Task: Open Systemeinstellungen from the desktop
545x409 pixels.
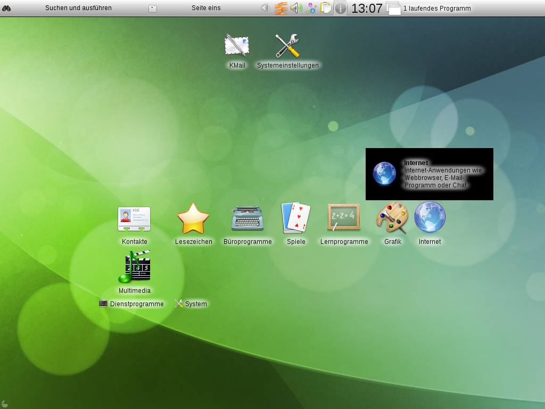Action: [287, 46]
